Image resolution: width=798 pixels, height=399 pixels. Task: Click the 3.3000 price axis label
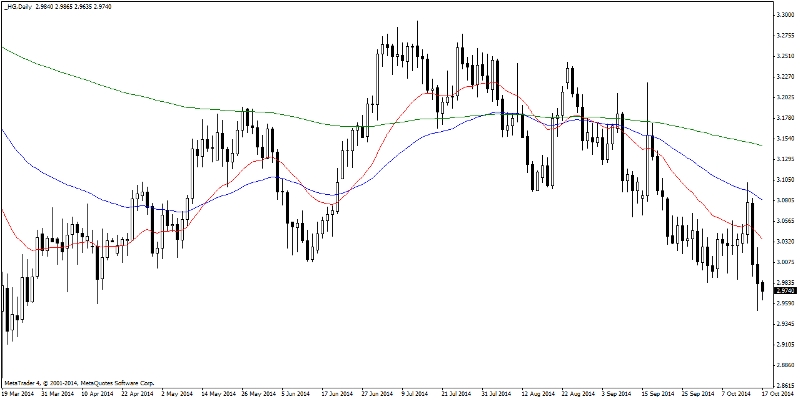click(785, 14)
